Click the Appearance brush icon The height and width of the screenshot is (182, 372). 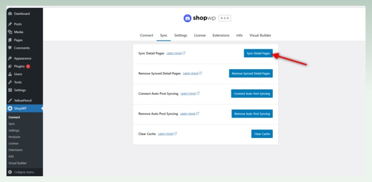10,59
